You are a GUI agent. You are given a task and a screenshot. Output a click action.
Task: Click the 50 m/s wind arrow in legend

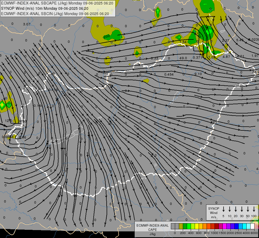(x=248, y=209)
